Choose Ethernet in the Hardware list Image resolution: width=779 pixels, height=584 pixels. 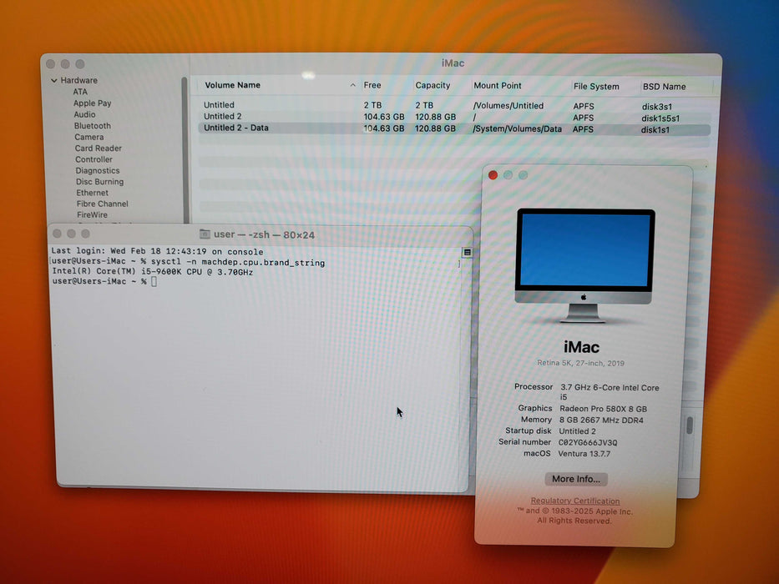pos(93,193)
